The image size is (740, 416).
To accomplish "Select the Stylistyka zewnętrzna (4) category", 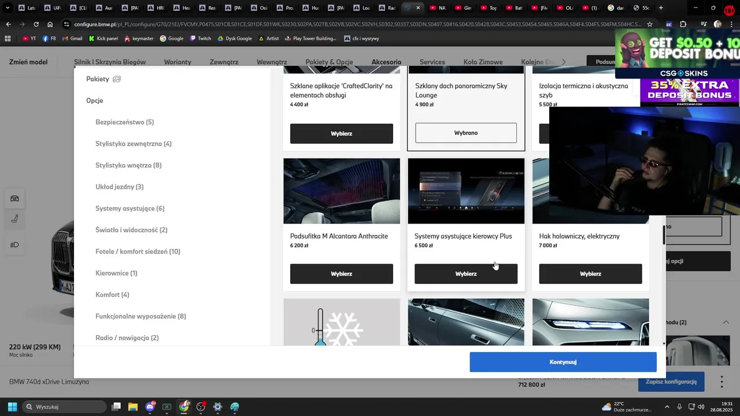I will pos(134,144).
